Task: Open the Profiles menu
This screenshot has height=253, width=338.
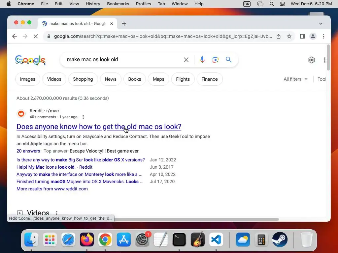Action: click(143, 4)
